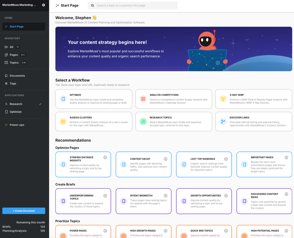This screenshot has height=238, width=294.
Task: Click the Discover Links connect icon
Action: coord(223,122)
